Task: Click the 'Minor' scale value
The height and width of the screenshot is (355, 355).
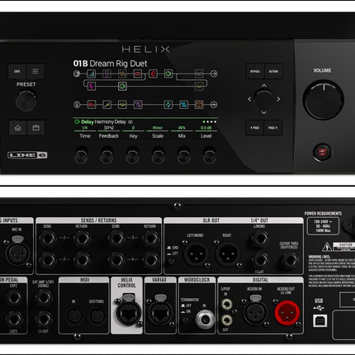Action: (x=158, y=128)
